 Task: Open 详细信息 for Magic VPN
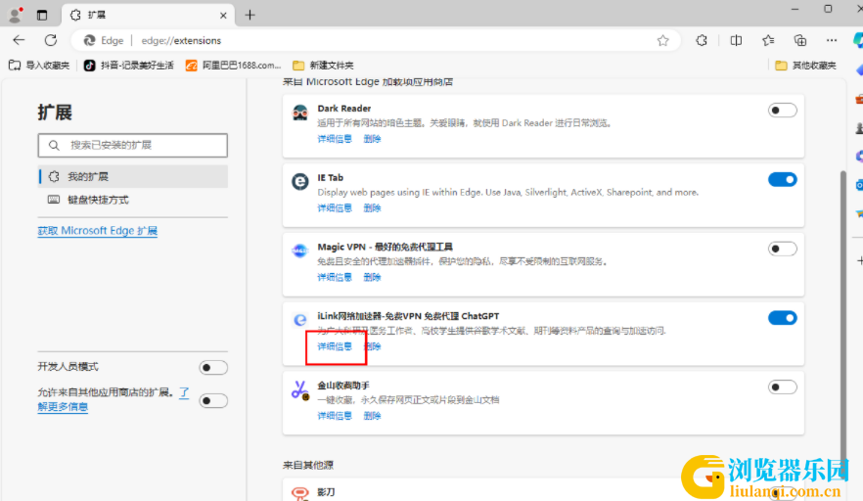[x=335, y=277]
